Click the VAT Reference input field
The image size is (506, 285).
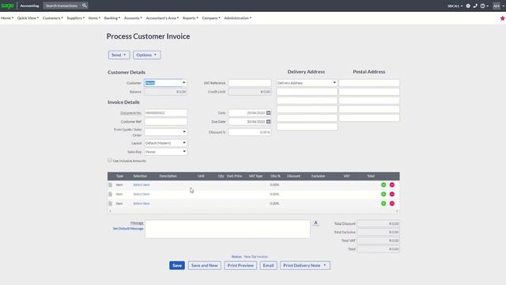(x=250, y=83)
